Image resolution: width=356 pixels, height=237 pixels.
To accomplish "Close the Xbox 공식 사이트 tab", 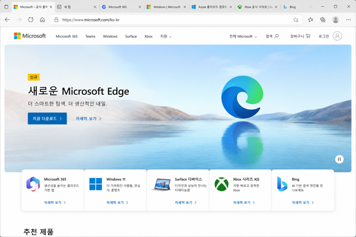I will (x=276, y=7).
